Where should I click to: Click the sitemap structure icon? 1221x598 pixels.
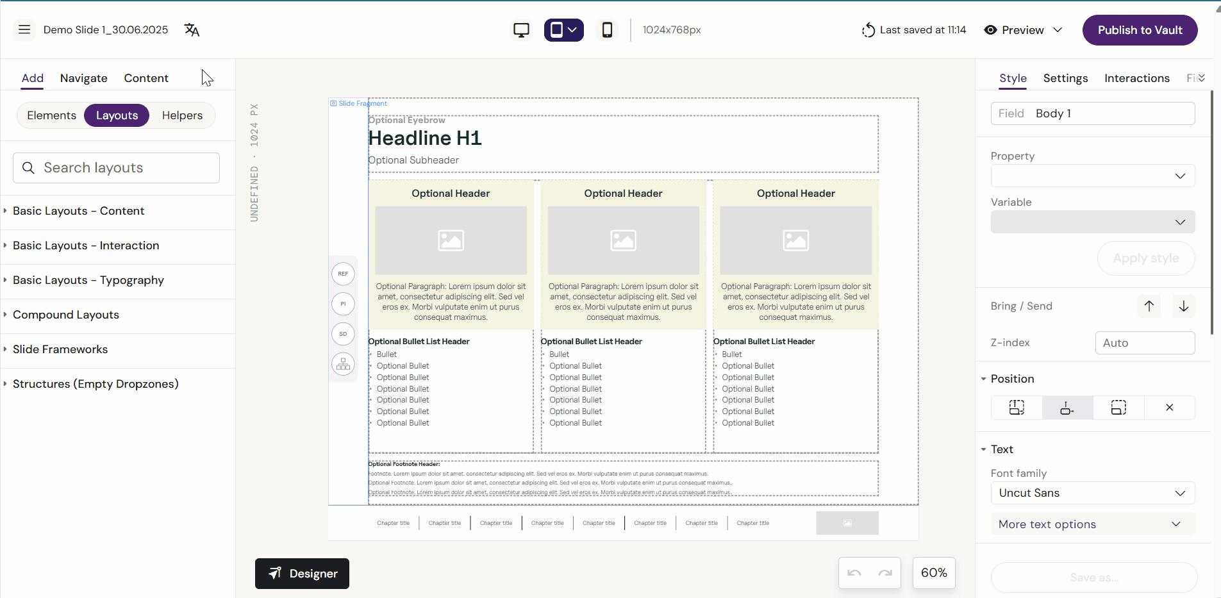pyautogui.click(x=343, y=364)
